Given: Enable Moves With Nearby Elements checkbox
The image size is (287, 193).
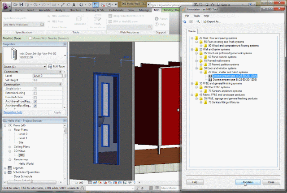Looking at the screenshot, I should [30, 38].
